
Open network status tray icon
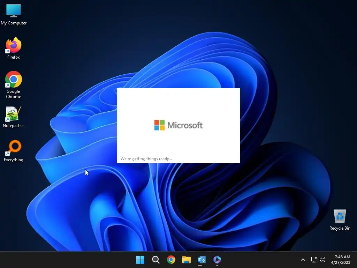(314, 260)
